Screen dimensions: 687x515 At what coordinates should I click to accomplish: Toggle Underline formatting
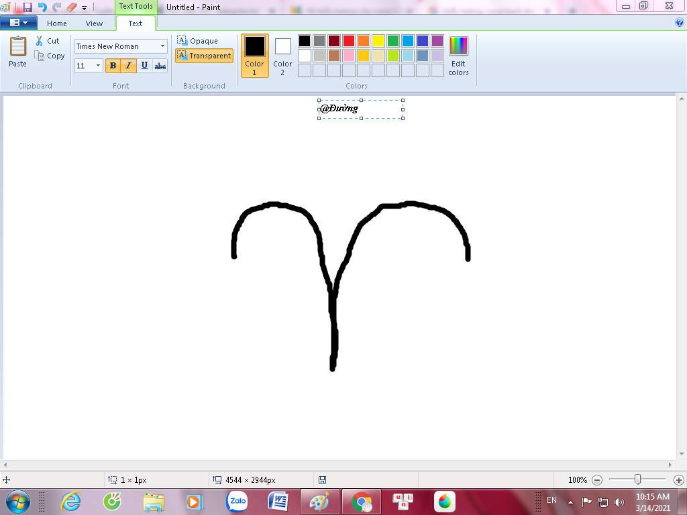click(144, 66)
